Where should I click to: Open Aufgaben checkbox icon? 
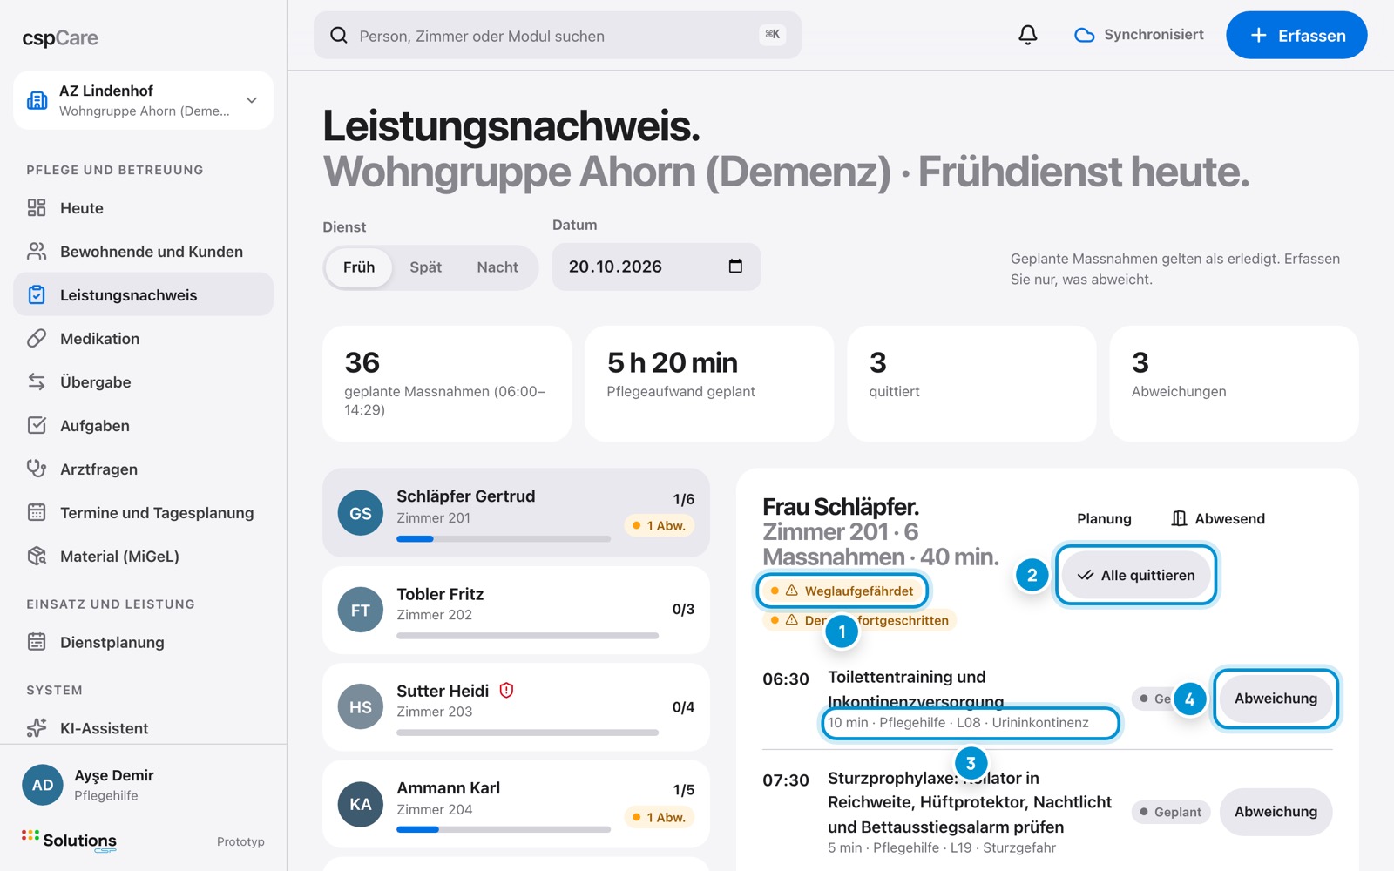pyautogui.click(x=37, y=425)
